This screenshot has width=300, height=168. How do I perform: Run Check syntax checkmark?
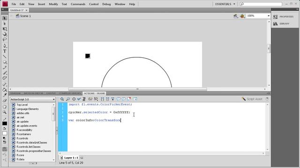point(79,99)
